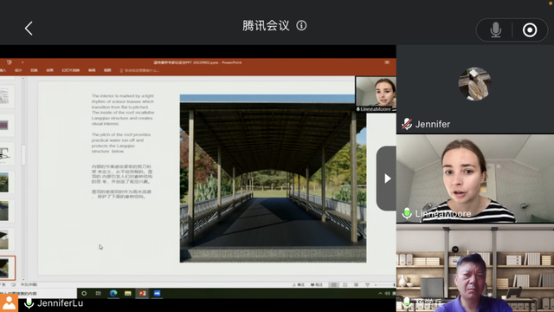This screenshot has width=554, height=312.
Task: Open the 动画 ribbon tab in PowerPoint
Action: tap(50, 70)
